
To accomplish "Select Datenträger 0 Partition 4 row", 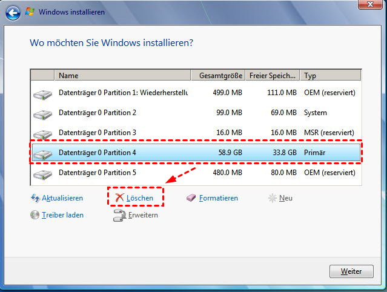I will [x=196, y=153].
